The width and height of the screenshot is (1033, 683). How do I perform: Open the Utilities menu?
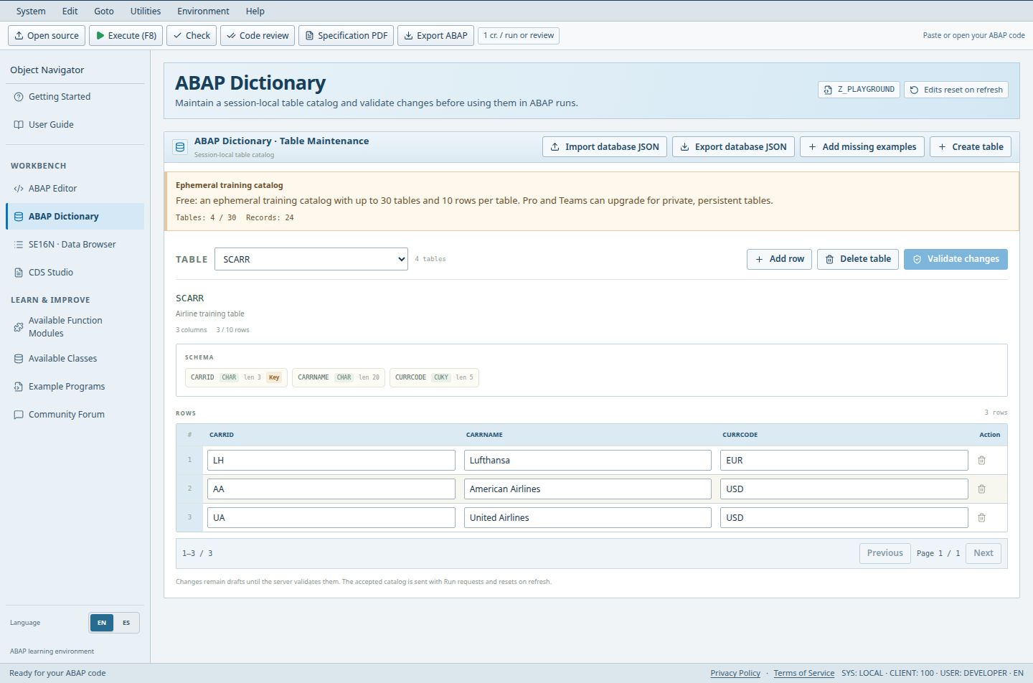point(146,11)
